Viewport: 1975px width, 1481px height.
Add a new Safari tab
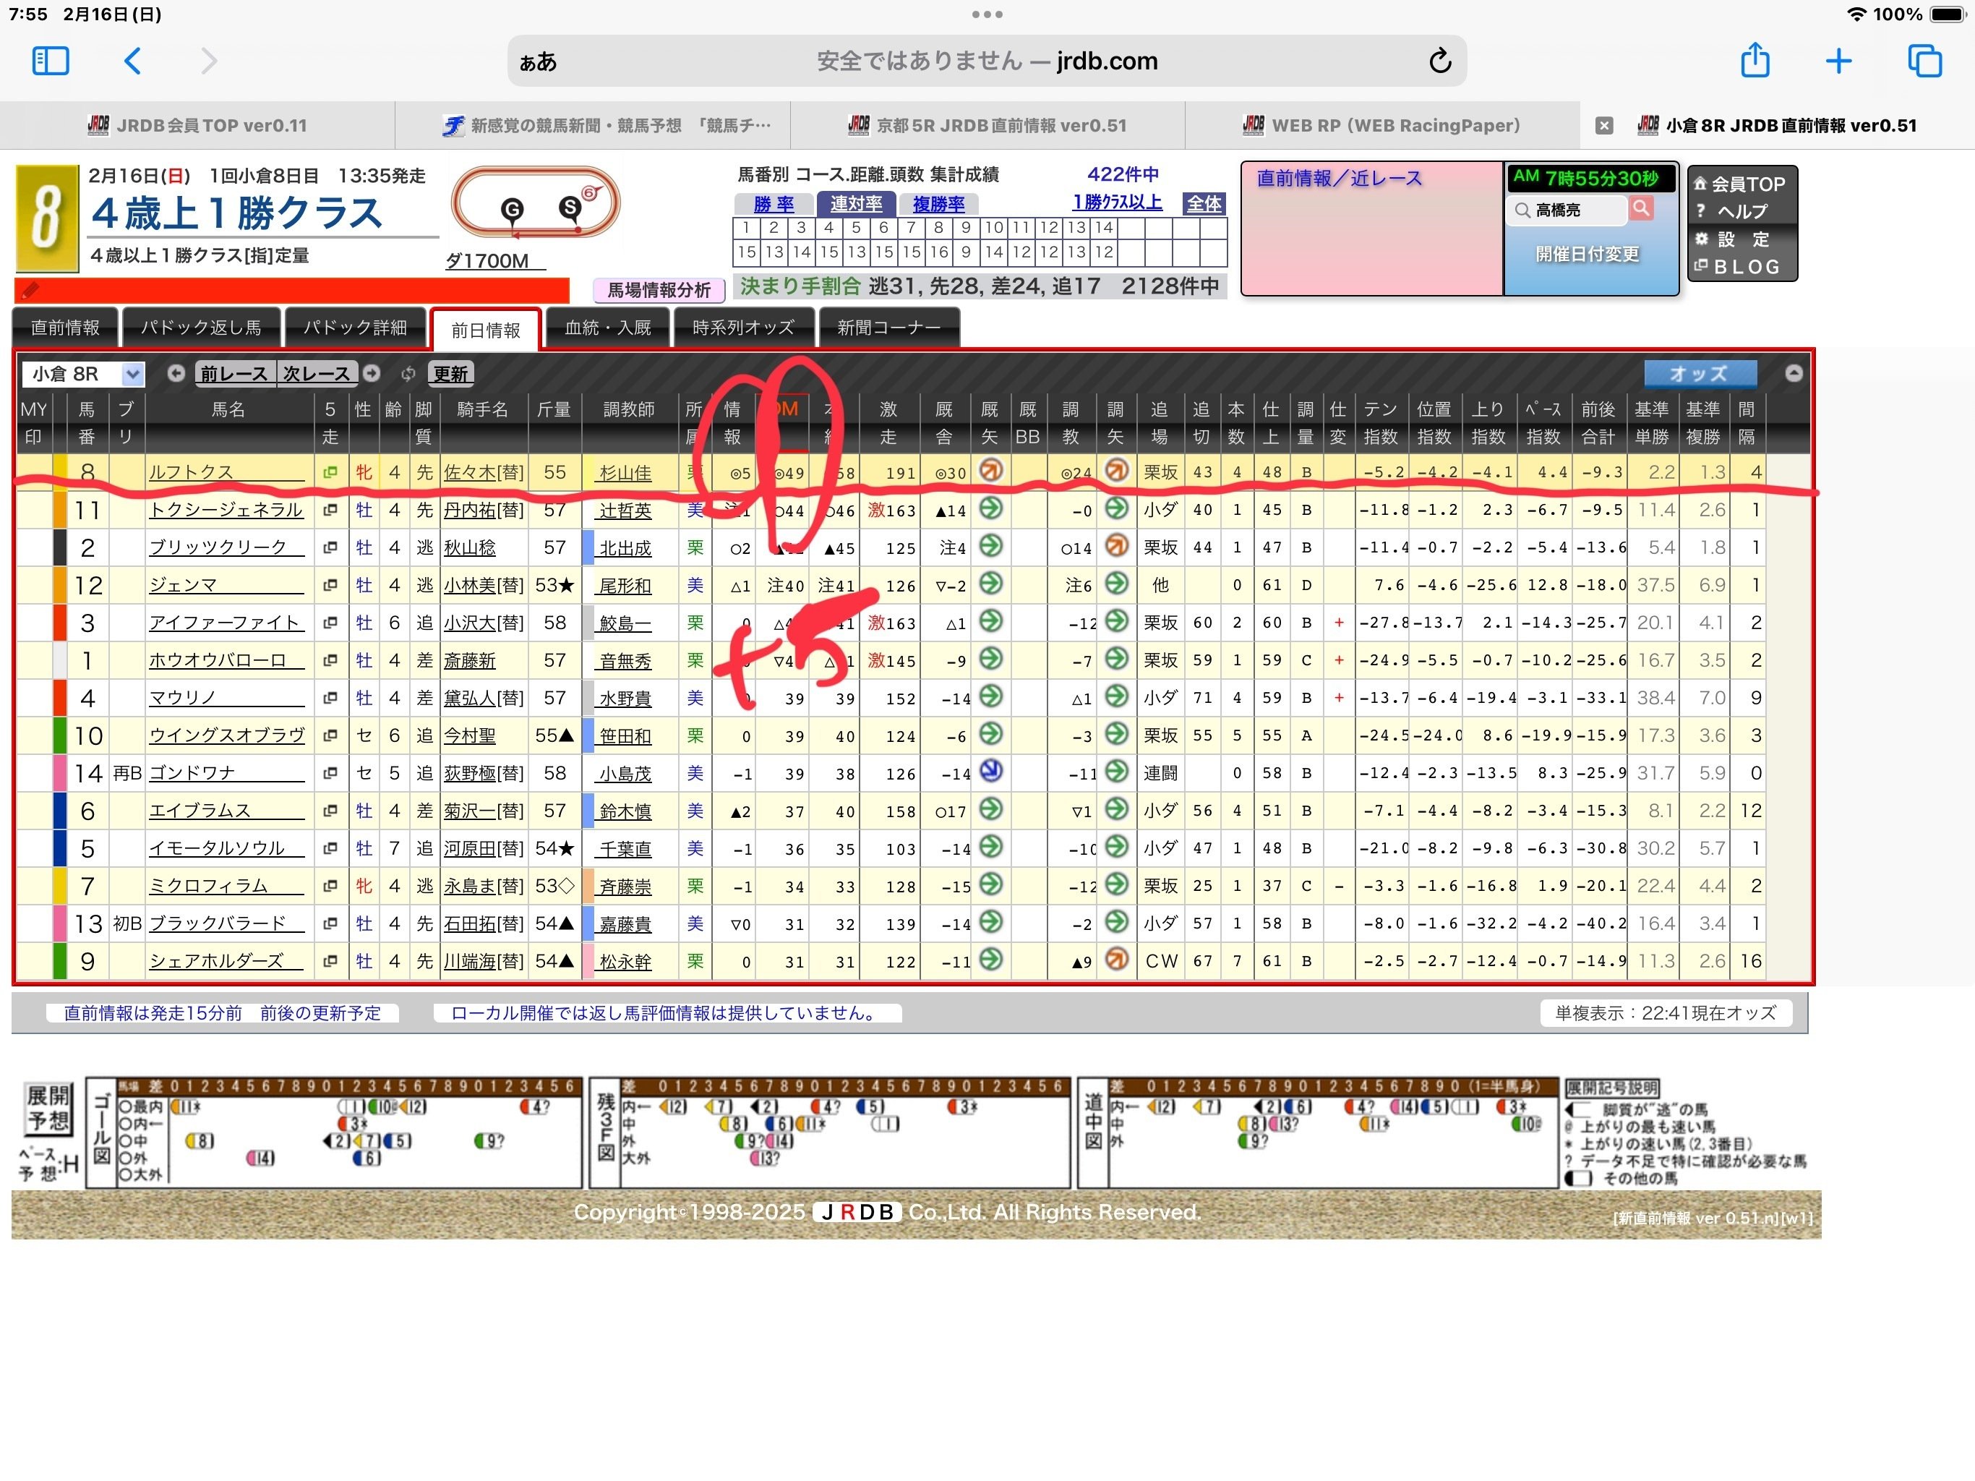point(1838,61)
